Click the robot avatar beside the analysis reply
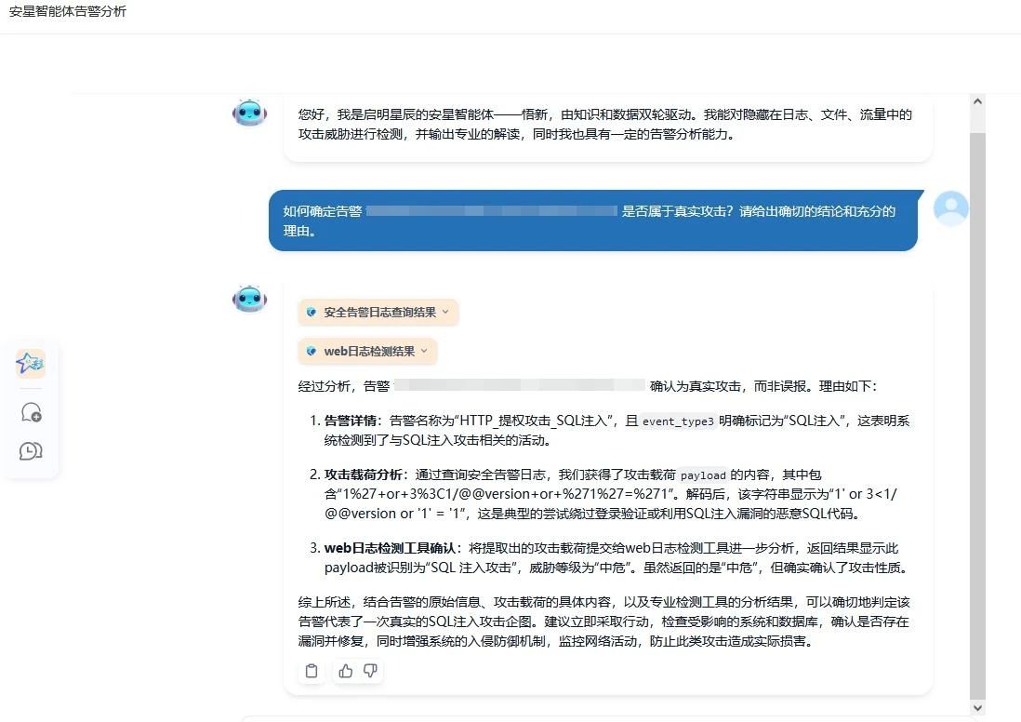1021x722 pixels. point(249,299)
